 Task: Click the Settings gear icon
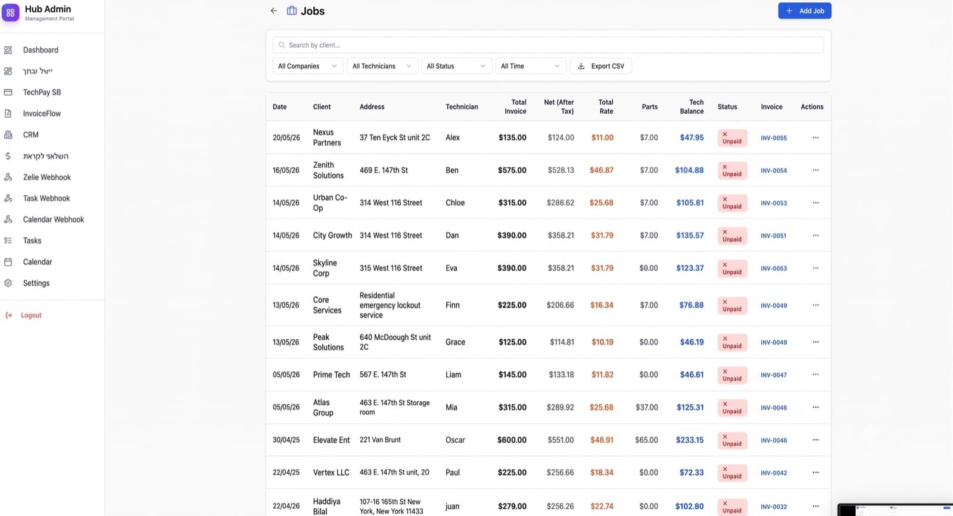[8, 283]
